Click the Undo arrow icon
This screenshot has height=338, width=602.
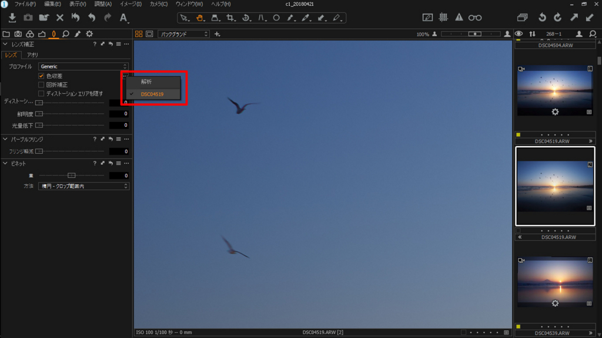tap(91, 18)
